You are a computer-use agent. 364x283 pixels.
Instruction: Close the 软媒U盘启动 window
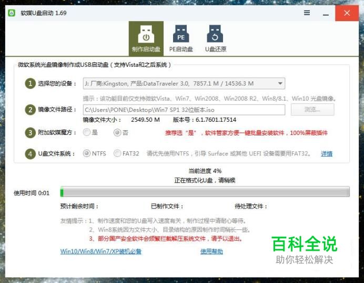click(347, 13)
